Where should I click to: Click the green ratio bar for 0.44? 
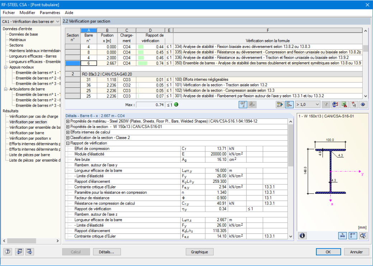pyautogui.click(x=141, y=47)
